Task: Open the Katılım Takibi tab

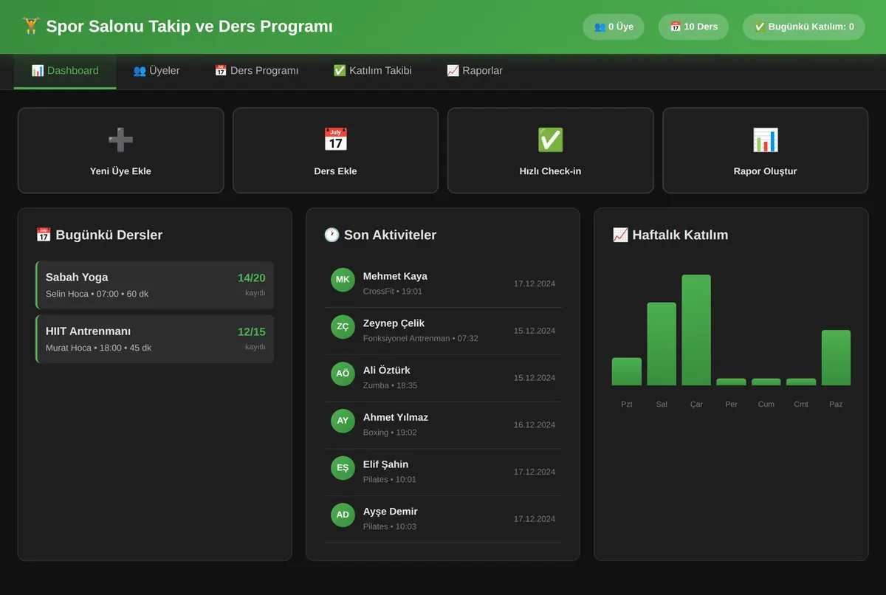Action: click(372, 71)
